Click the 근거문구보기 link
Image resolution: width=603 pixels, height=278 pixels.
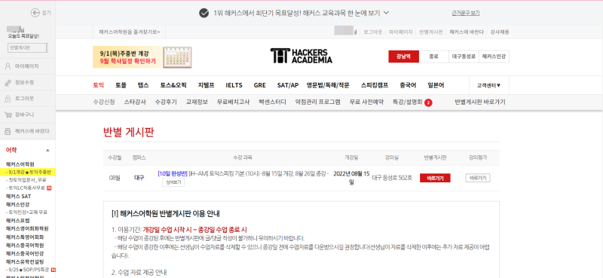pos(466,13)
